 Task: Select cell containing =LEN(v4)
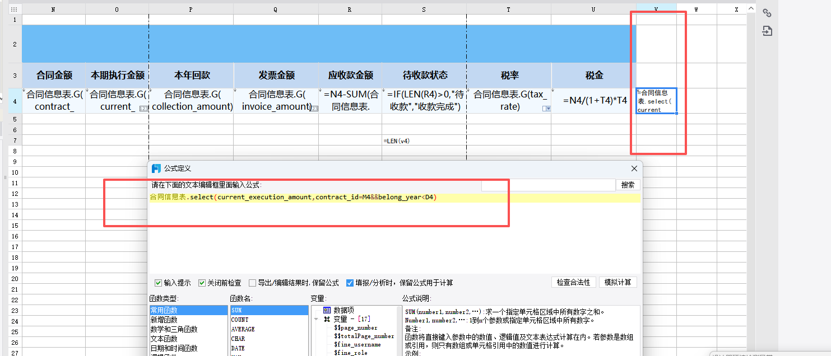coord(424,140)
